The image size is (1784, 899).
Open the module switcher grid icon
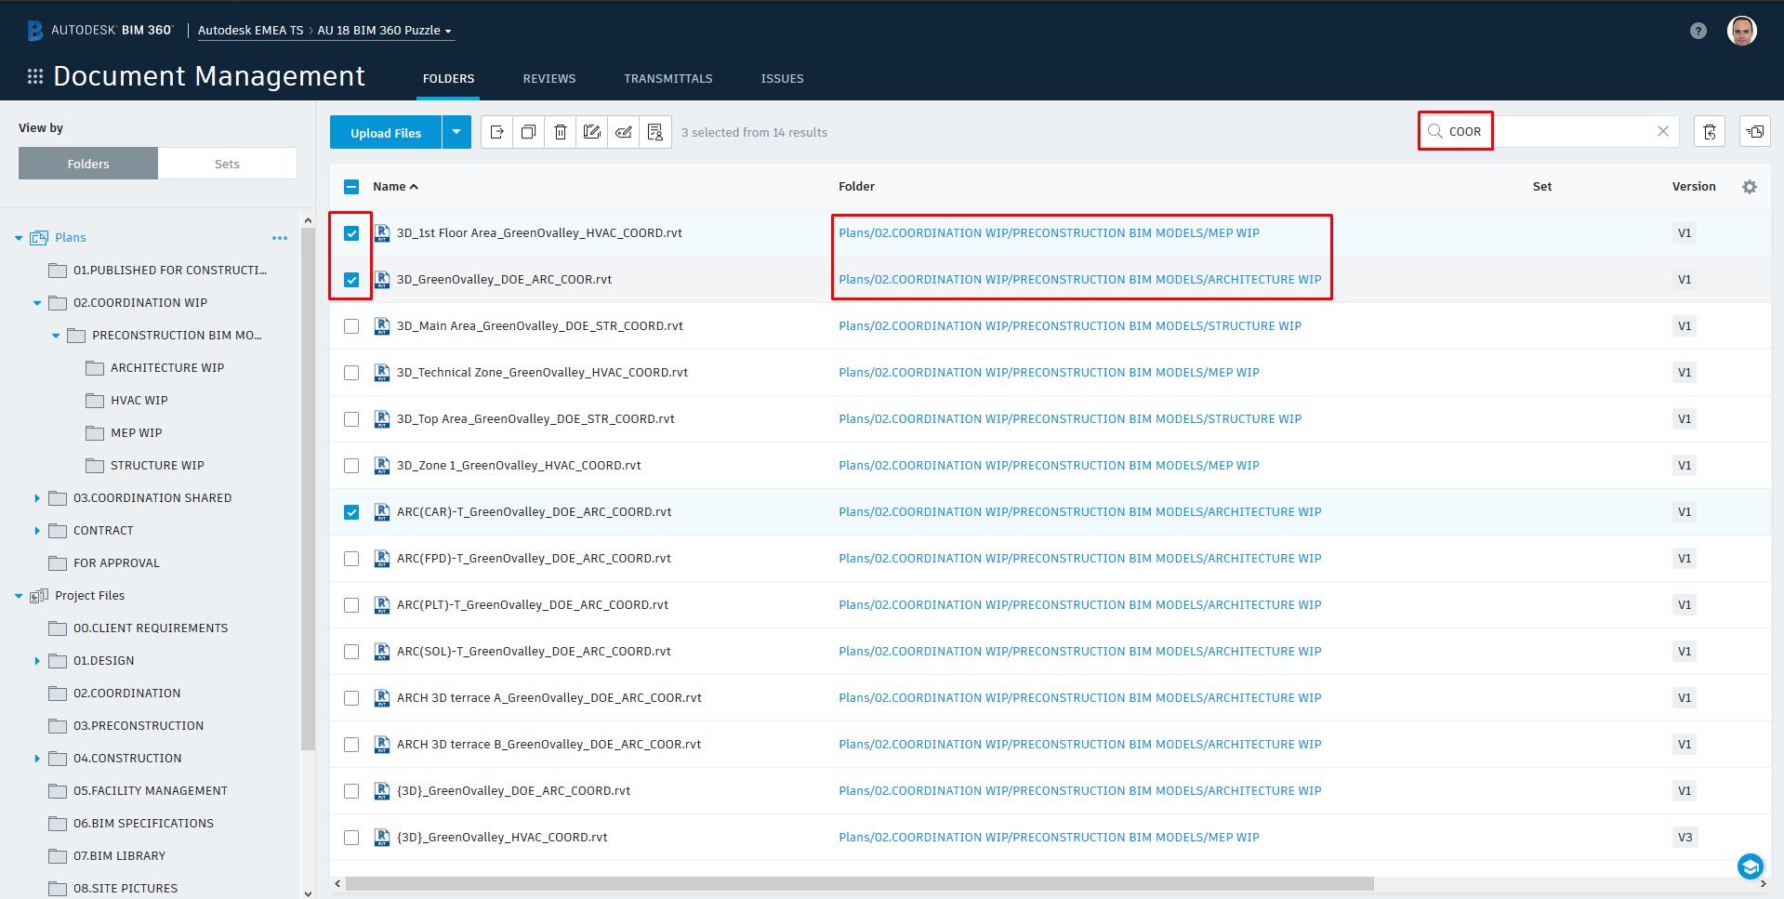coord(35,76)
